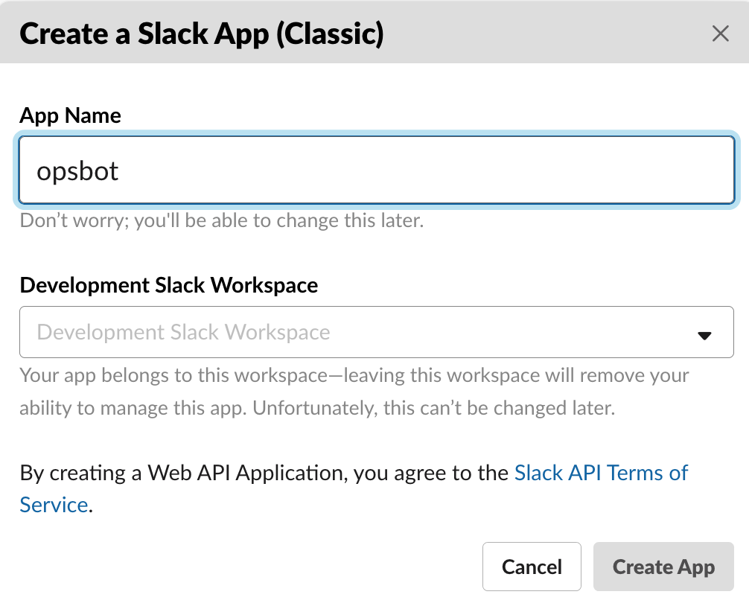Image resolution: width=749 pixels, height=609 pixels.
Task: Click the Cancel button
Action: [x=532, y=567]
